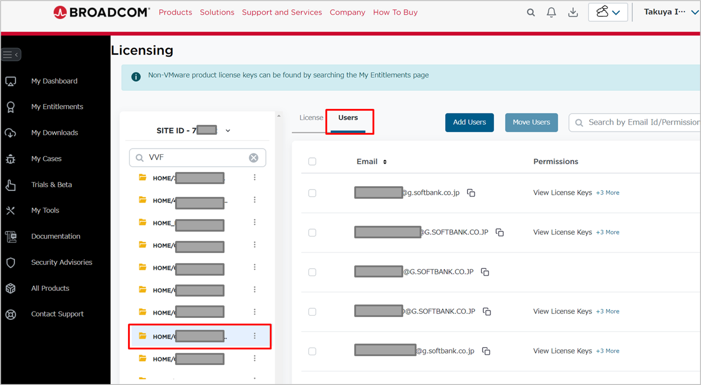Click the My Tools wrench icon
The height and width of the screenshot is (385, 701).
(x=11, y=210)
